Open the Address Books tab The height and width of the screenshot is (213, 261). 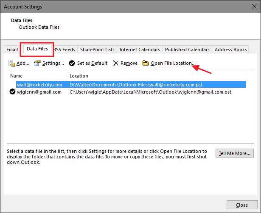(x=230, y=50)
